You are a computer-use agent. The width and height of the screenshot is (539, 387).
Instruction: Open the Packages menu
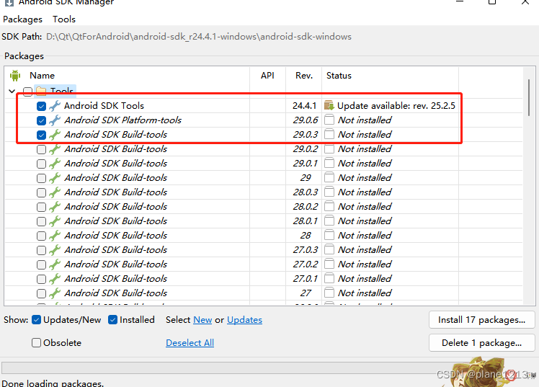(22, 19)
